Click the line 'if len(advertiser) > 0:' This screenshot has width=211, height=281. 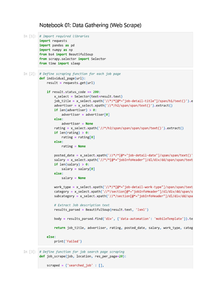(75, 110)
